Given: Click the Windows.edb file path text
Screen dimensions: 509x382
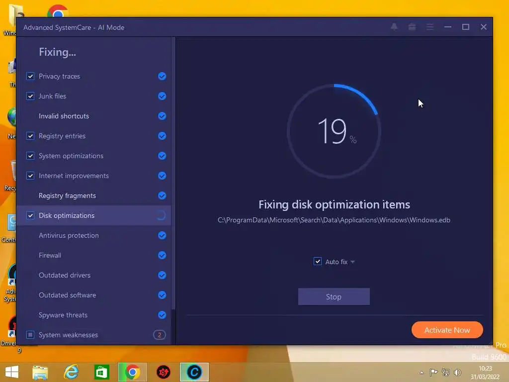Looking at the screenshot, I should [334, 220].
